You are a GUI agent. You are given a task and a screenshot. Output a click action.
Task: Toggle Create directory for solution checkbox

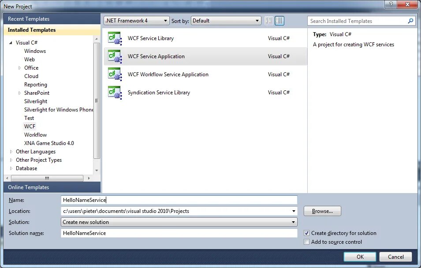[306, 233]
